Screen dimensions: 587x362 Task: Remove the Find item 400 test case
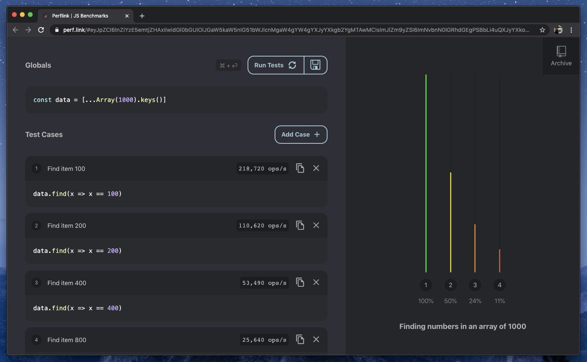point(316,282)
